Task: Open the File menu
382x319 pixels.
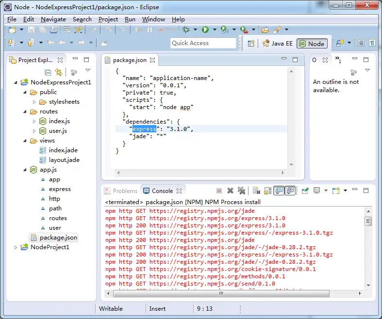Action: (12, 19)
